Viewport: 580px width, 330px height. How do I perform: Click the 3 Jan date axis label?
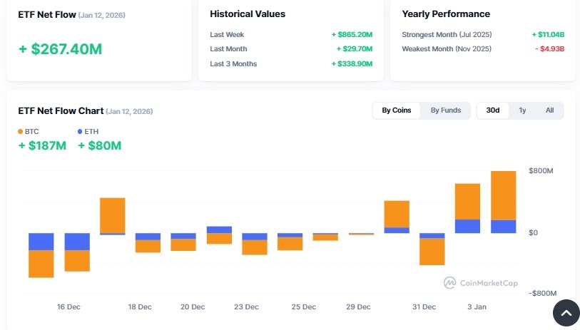[477, 307]
